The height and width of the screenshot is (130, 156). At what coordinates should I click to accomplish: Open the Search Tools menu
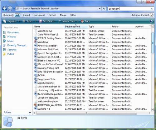click(68, 21)
